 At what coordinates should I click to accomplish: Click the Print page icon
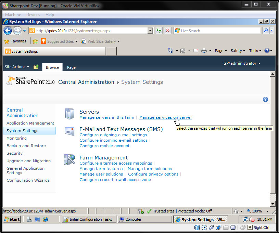204,51
